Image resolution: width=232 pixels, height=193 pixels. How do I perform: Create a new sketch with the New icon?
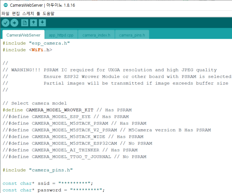[25, 23]
